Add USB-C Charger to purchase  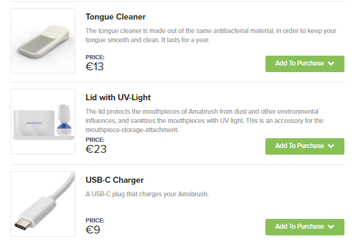point(305,227)
